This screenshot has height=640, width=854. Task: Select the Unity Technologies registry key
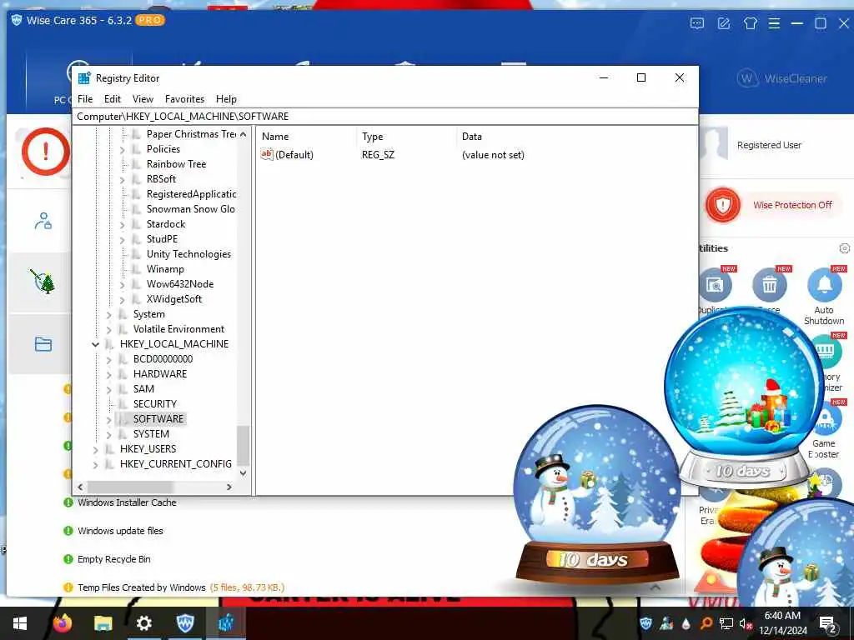(188, 254)
